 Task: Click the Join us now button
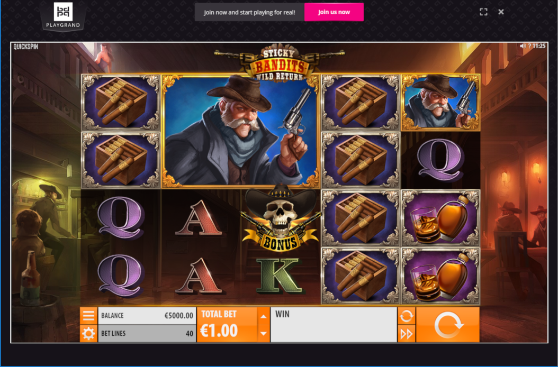click(334, 12)
